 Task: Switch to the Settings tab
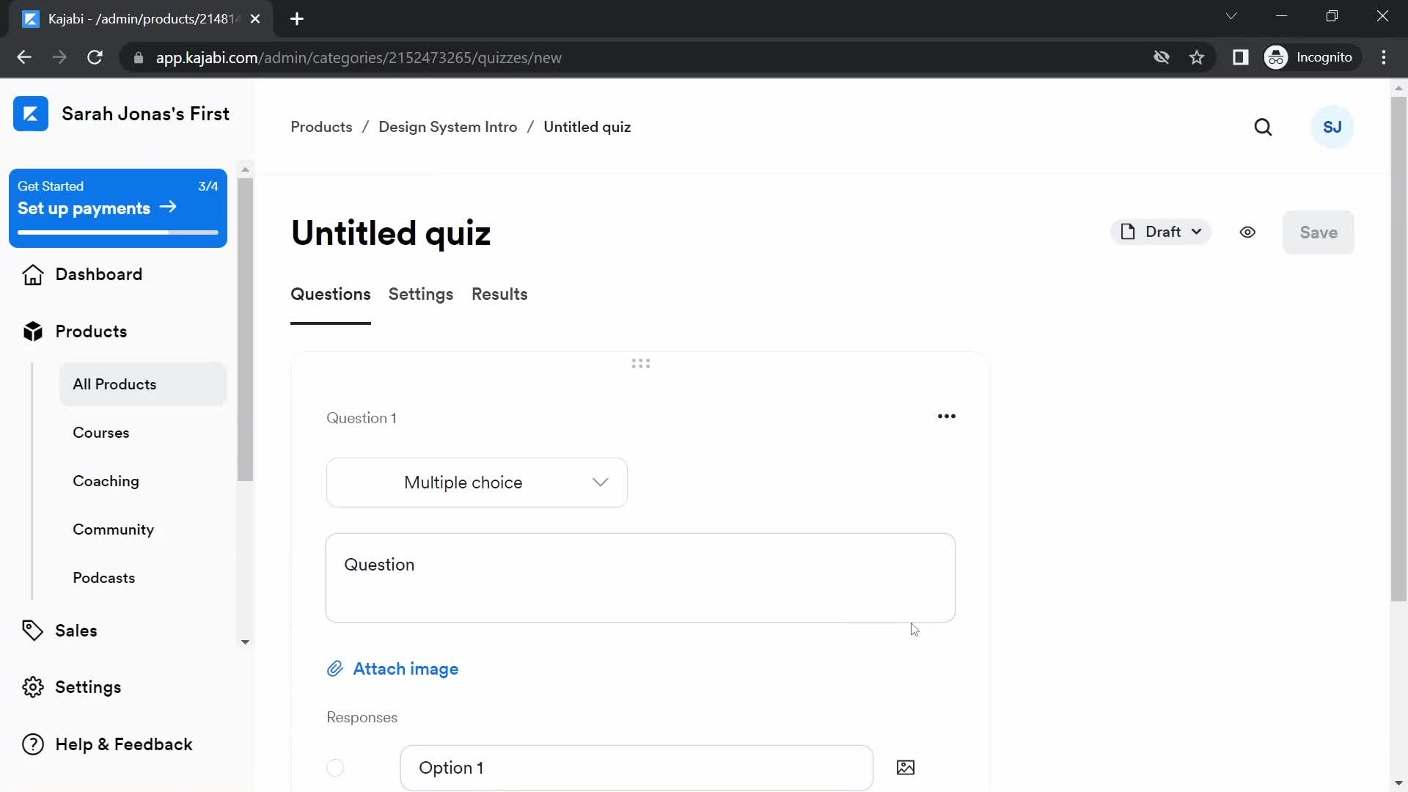(x=421, y=294)
